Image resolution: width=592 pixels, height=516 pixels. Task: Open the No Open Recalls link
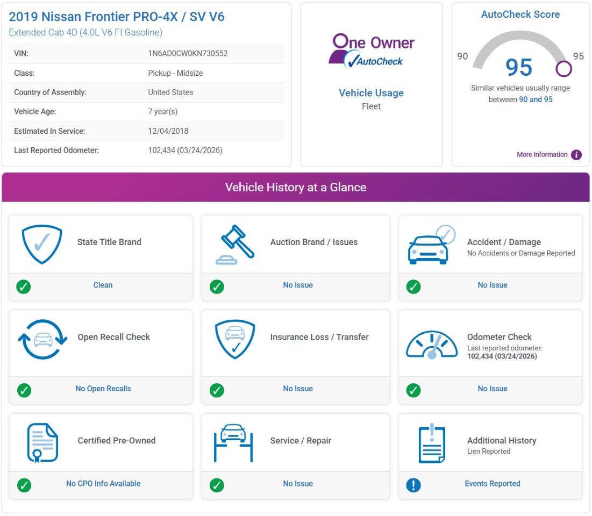tap(103, 389)
